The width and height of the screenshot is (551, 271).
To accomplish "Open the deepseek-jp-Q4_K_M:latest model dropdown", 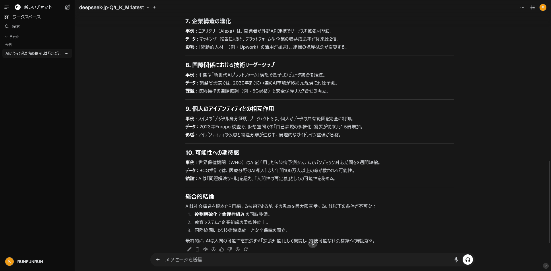I will coord(114,7).
